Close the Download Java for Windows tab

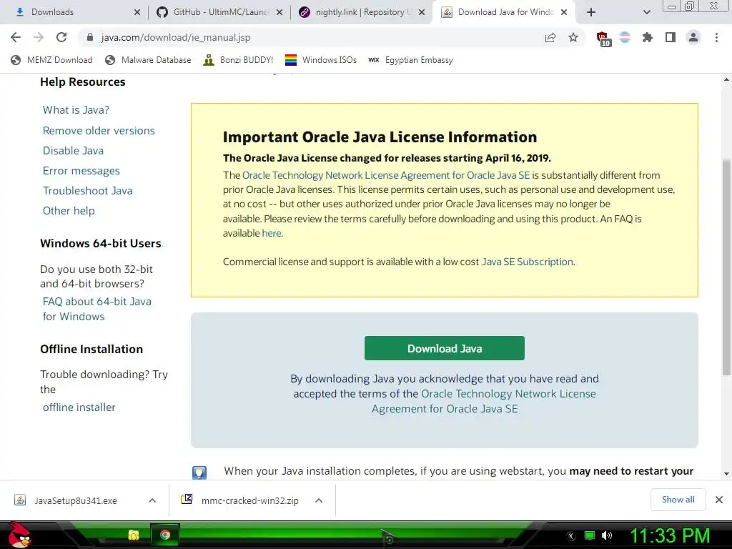(x=564, y=12)
